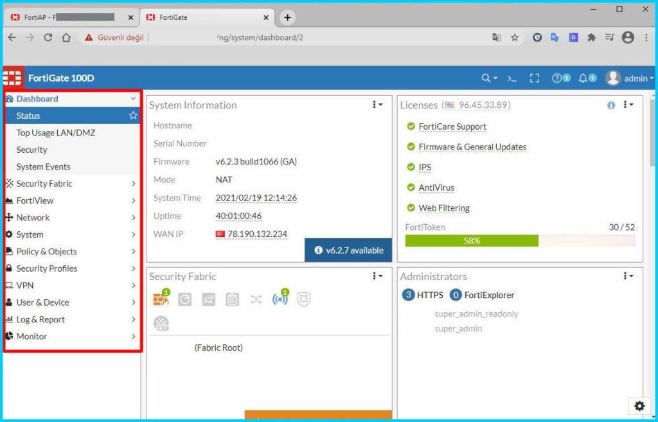Open the Licenses widget options menu
The height and width of the screenshot is (422, 658).
pos(628,105)
